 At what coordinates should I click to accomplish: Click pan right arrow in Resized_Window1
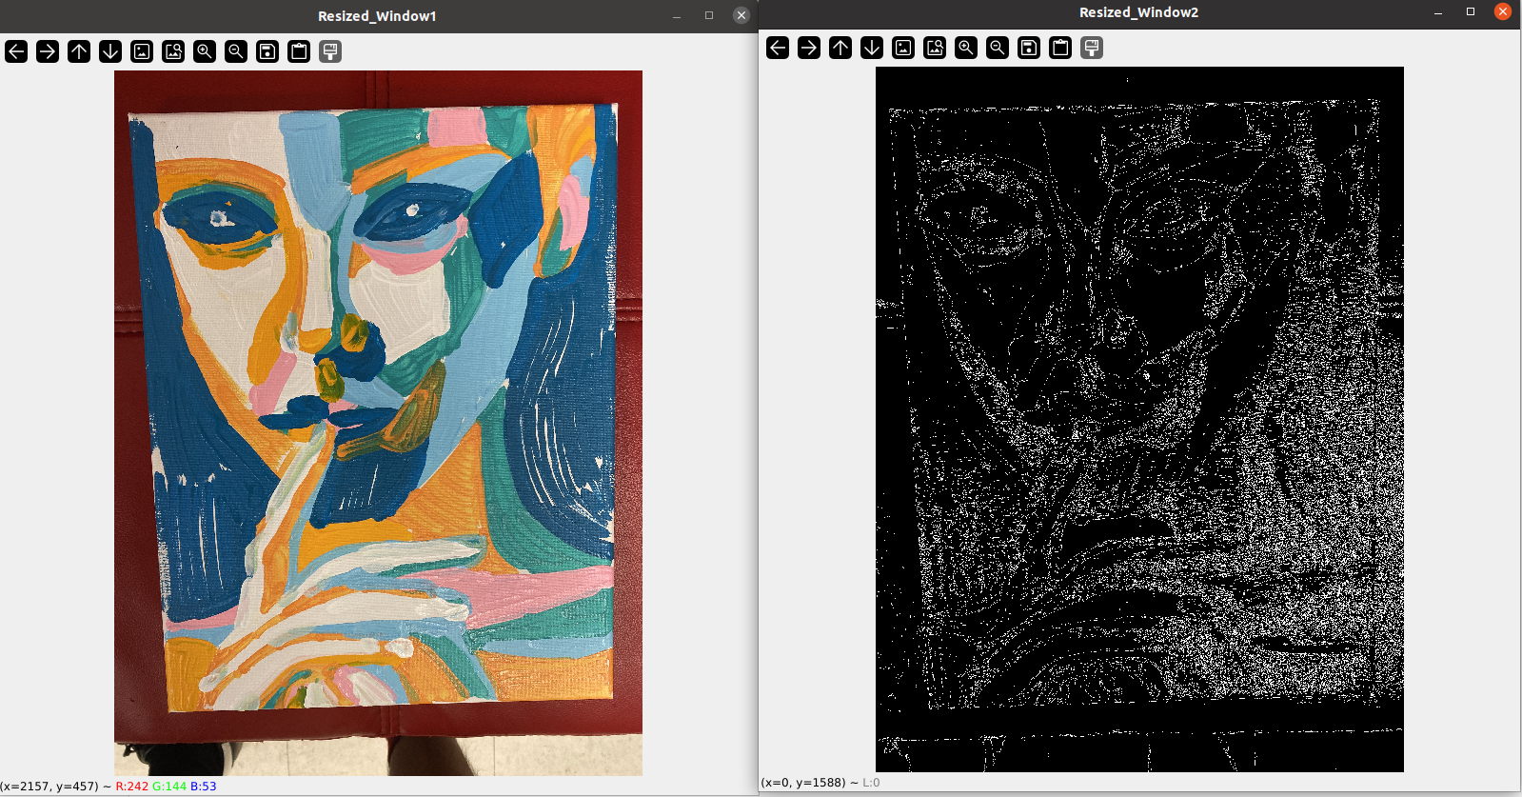click(48, 51)
